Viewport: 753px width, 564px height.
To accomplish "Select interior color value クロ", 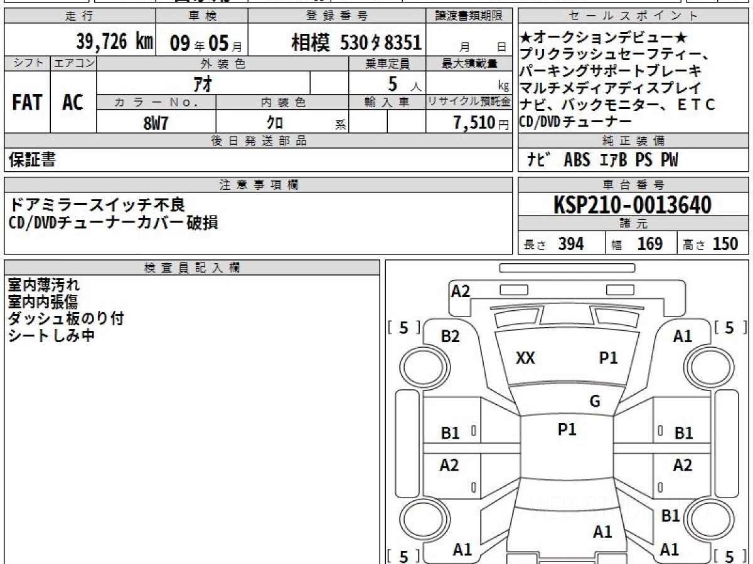I will click(275, 123).
